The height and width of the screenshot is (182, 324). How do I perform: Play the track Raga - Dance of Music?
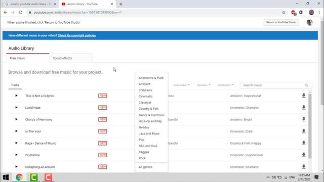click(x=16, y=143)
